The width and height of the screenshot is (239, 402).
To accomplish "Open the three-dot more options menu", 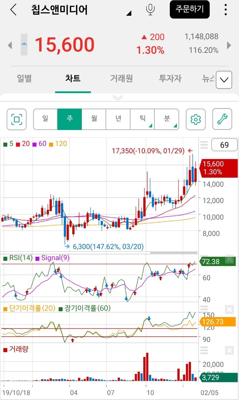I will (225, 10).
